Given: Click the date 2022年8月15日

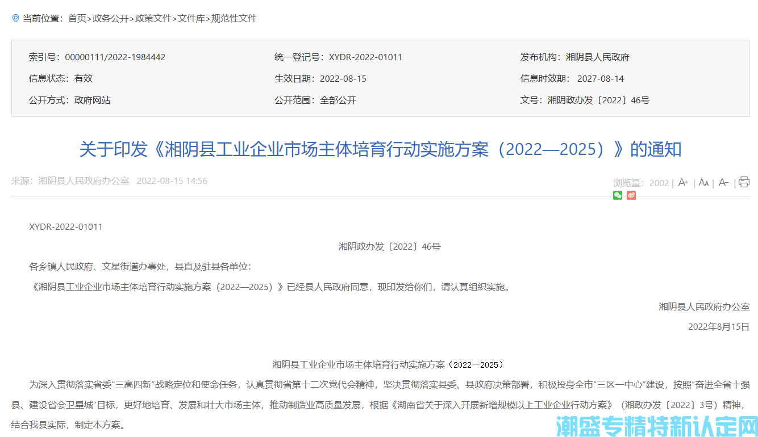Looking at the screenshot, I should (x=719, y=327).
